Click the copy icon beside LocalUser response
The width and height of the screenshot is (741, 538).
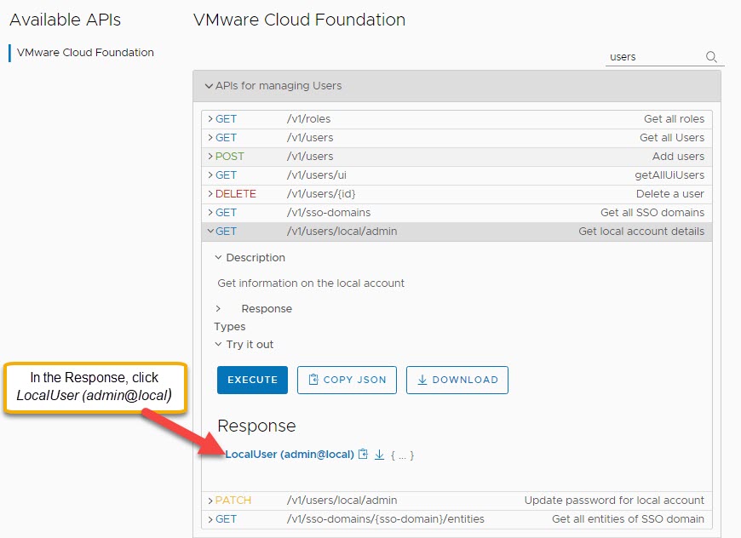364,455
